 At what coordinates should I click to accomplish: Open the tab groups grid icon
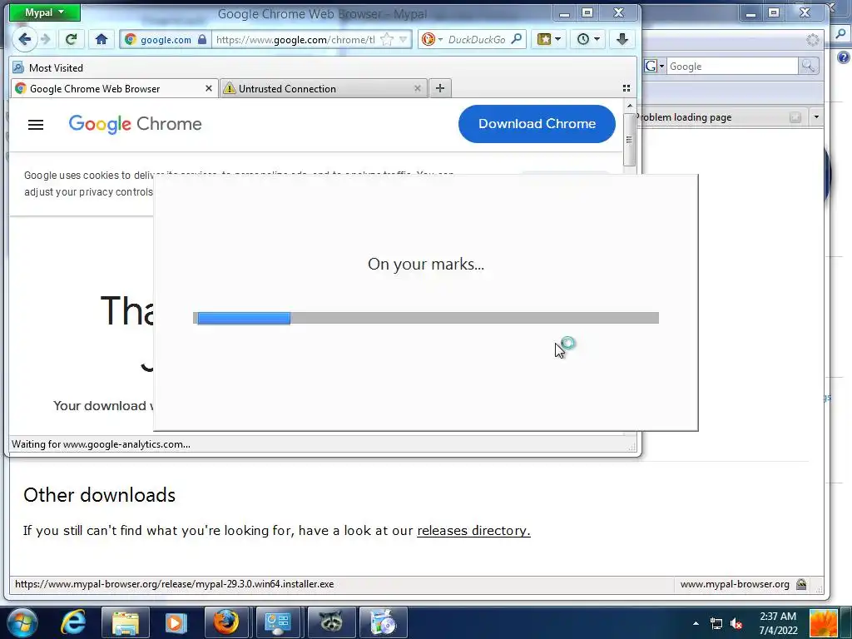626,88
